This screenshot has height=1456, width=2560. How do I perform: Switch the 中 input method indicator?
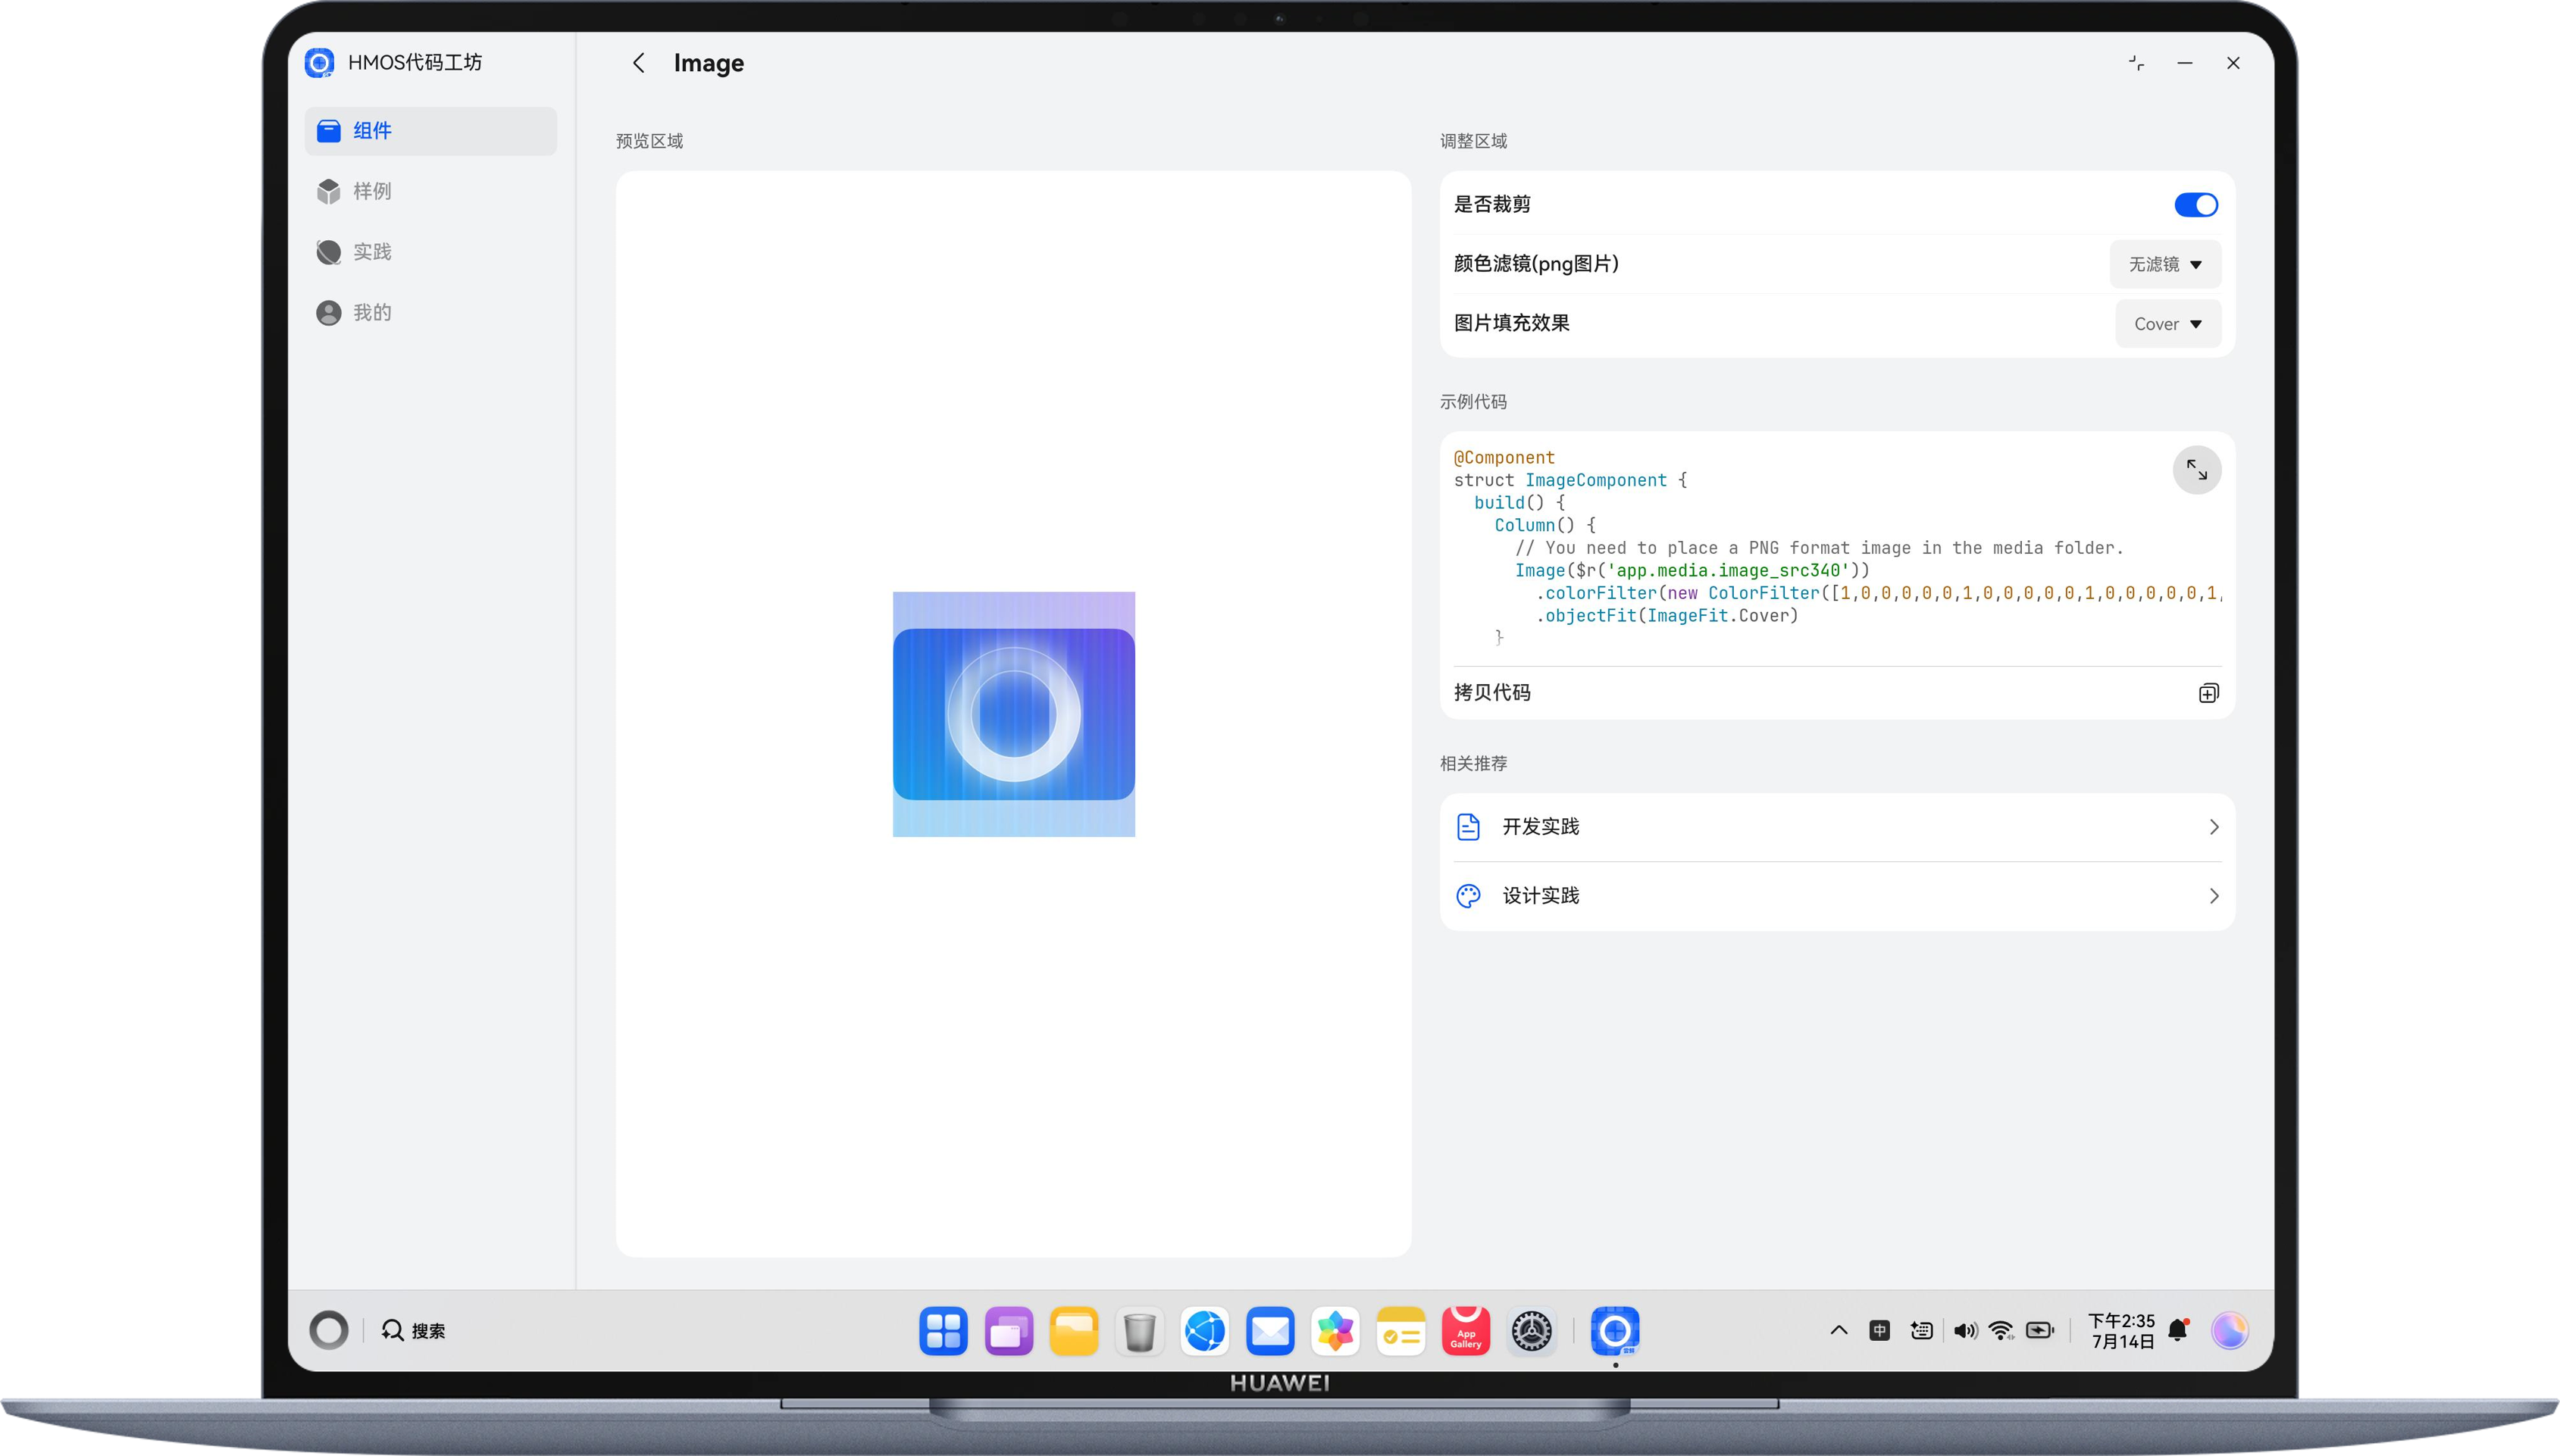[x=1879, y=1331]
